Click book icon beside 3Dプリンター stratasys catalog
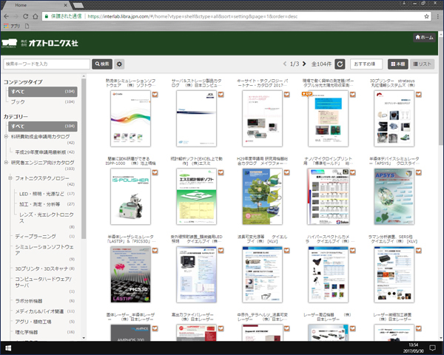The image size is (444, 355). tap(419, 94)
